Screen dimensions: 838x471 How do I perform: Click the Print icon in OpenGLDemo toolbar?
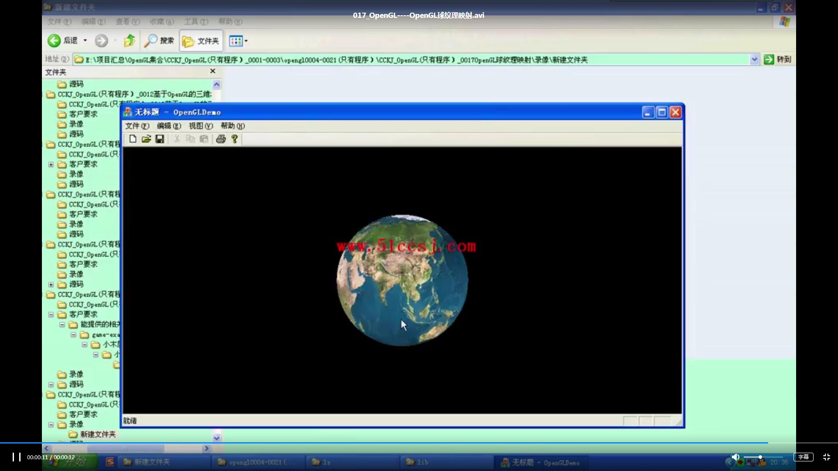click(x=221, y=139)
